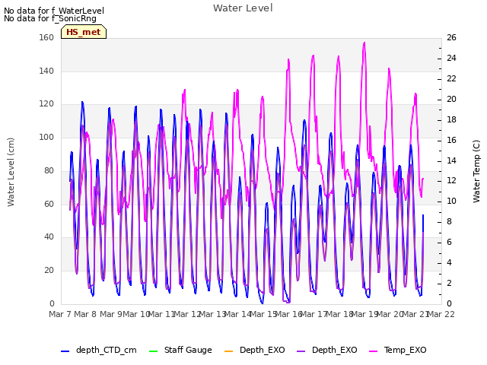This screenshot has height=365, width=487.
Task: Toggle the purple Depth_EXO legend entry
Action: click(x=326, y=350)
